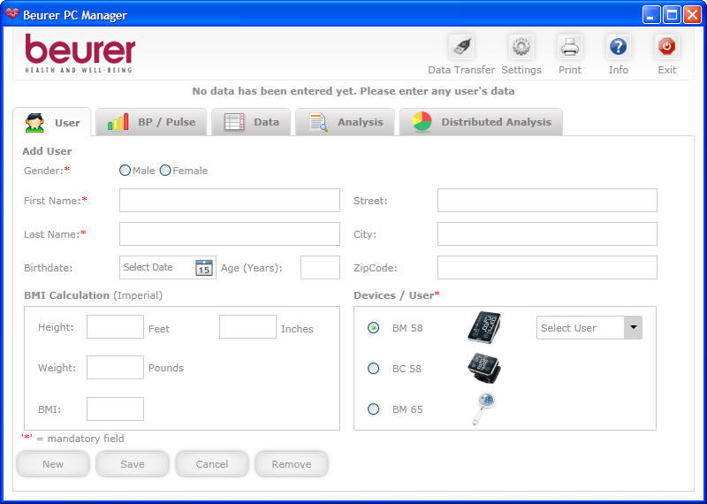Click the Print printer icon
The image size is (707, 504).
[x=569, y=47]
